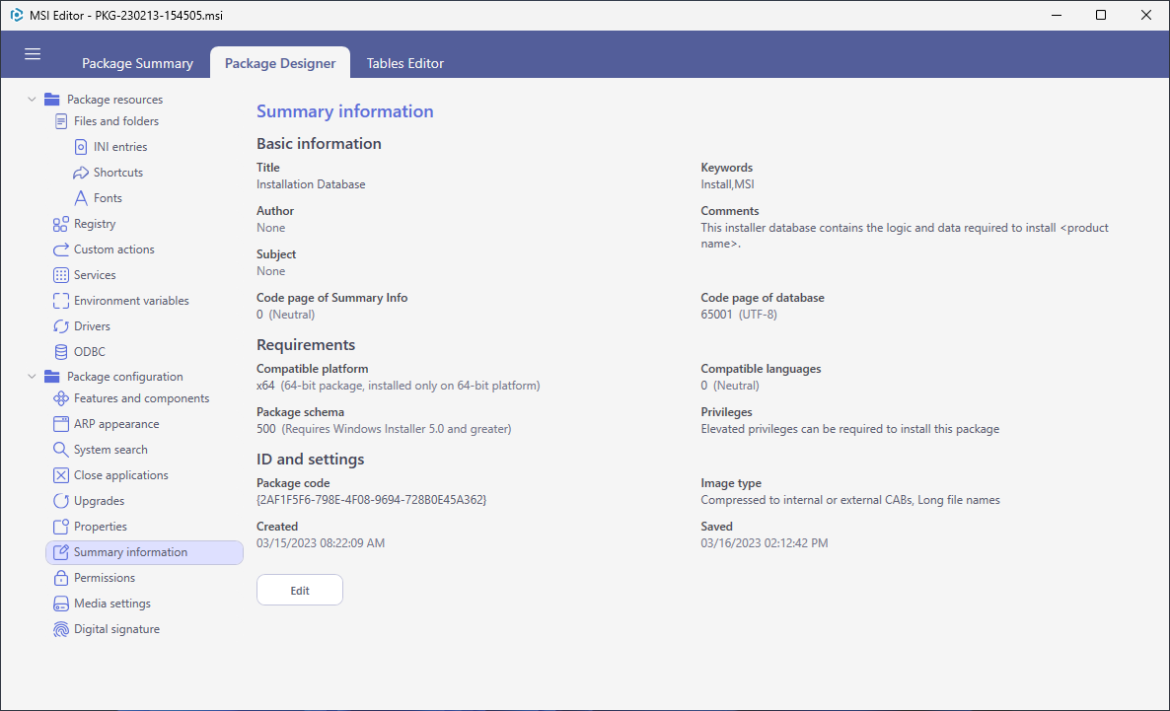Click the MSI Editor app icon in the title bar
This screenshot has width=1170, height=711.
[17, 15]
